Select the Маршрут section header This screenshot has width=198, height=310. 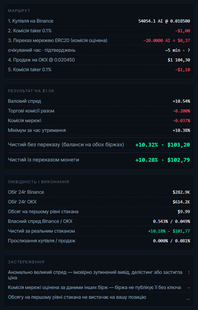coord(19,11)
